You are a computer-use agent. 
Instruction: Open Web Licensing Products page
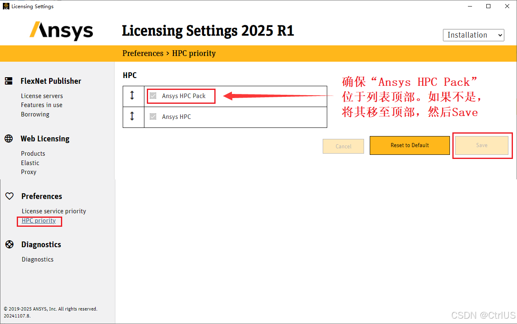33,154
